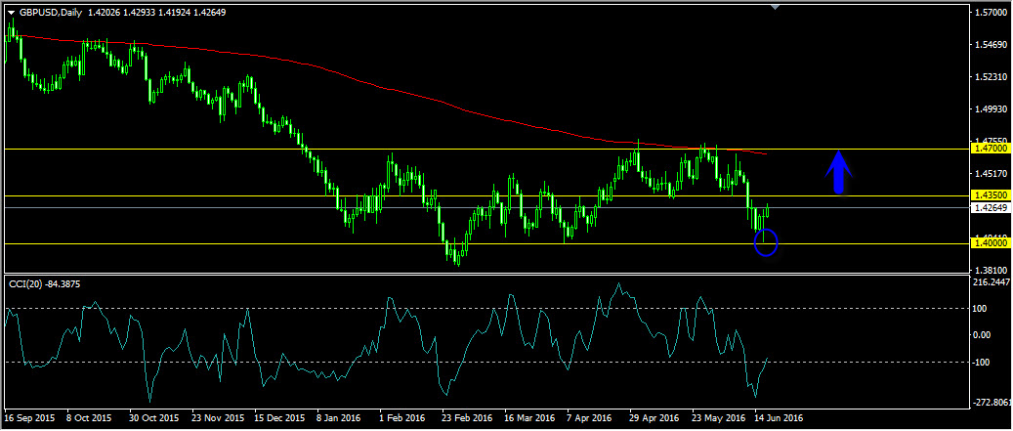Click the 16 Sep 2015 date label
Screen dimensions: 1013x431
click(29, 418)
